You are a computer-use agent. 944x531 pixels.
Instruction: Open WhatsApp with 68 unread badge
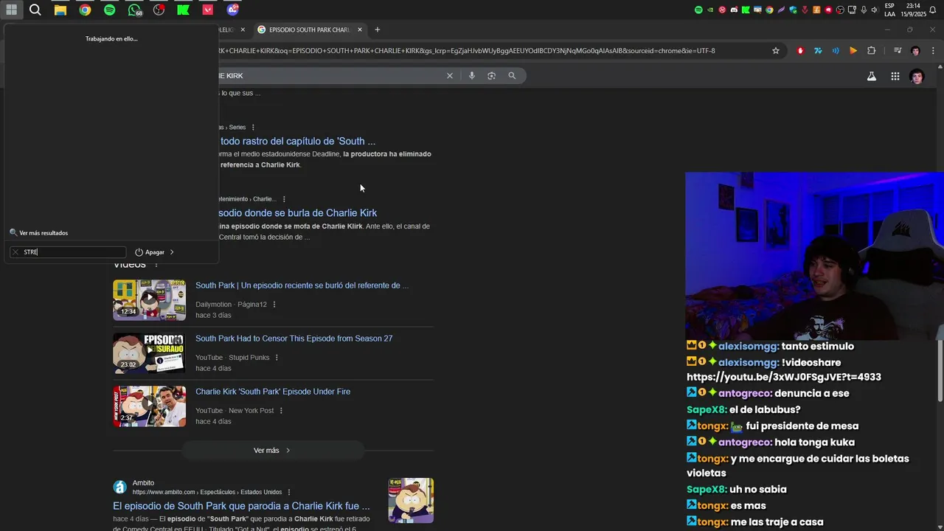(x=134, y=10)
